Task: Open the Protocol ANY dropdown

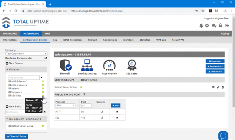Action: pyautogui.click(x=65, y=105)
